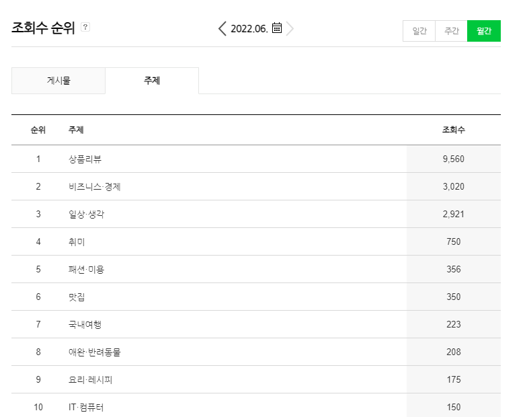Click the 350 view count
The image size is (527, 417).
[x=453, y=297]
